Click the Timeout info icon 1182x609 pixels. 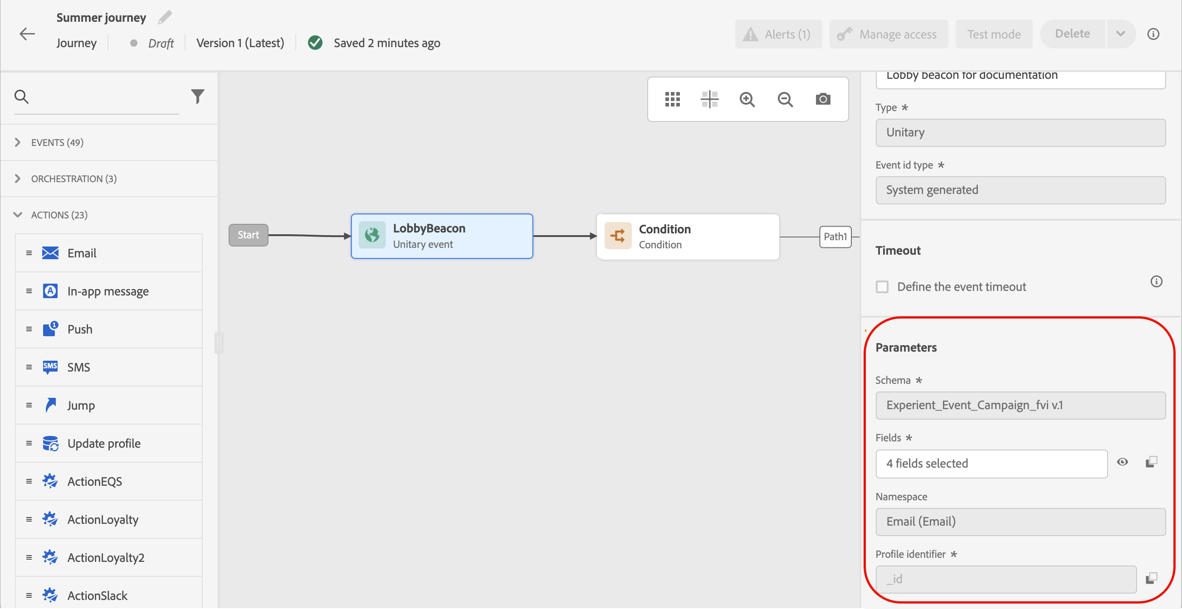(x=1156, y=281)
